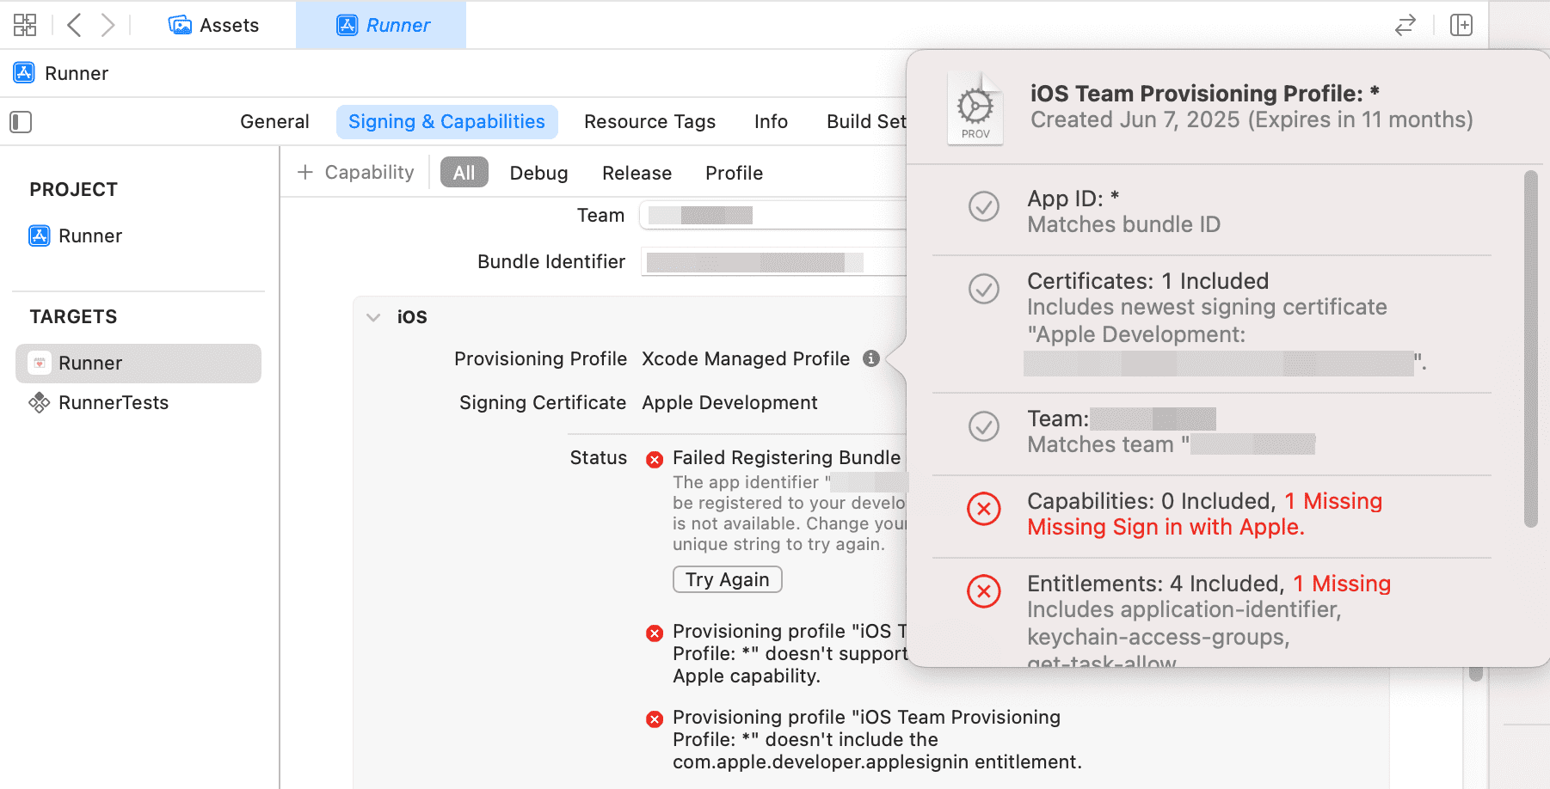Click the popover vertical scrollbar
1550x789 pixels.
1530,348
